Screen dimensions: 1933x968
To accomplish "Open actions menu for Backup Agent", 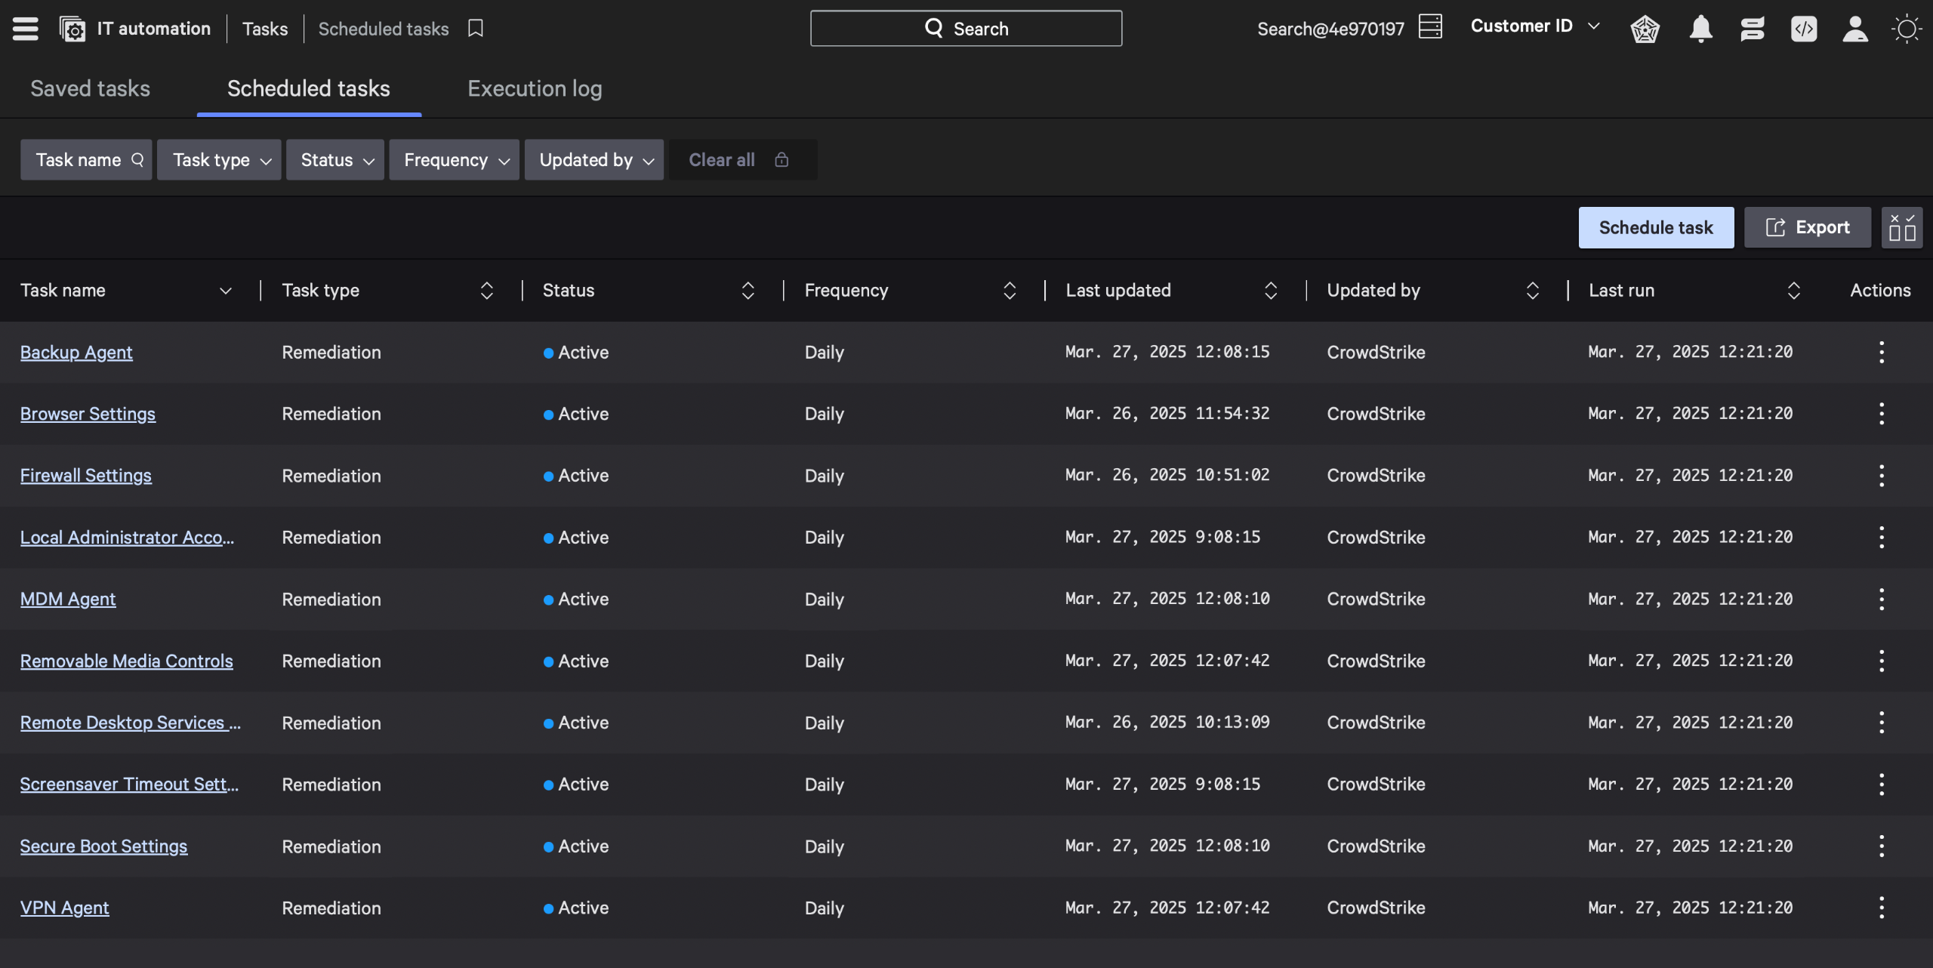I will click(1881, 352).
